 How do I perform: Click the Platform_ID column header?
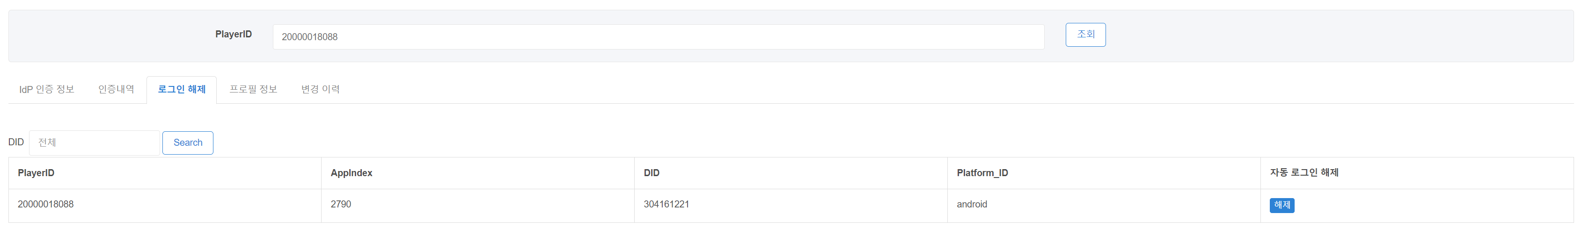pyautogui.click(x=981, y=173)
